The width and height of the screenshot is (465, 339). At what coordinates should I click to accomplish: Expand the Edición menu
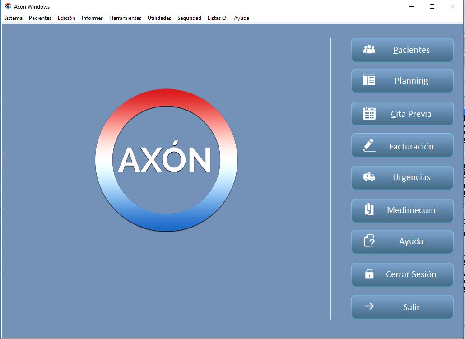pyautogui.click(x=66, y=18)
